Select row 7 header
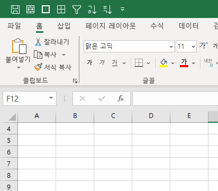The height and width of the screenshot is (191, 218). [9, 163]
